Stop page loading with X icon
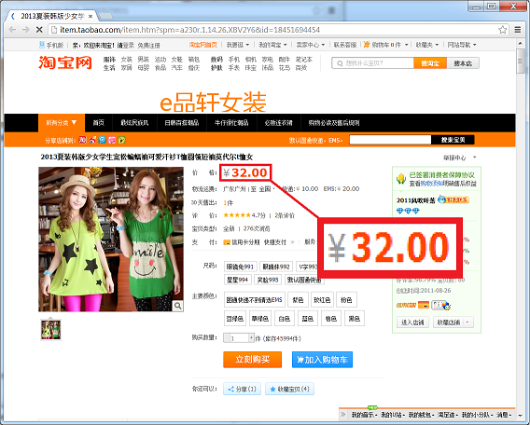530x425 pixels. 39,30
